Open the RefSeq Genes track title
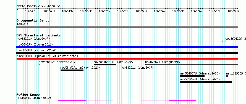This screenshot has width=246, height=104. click(28, 95)
